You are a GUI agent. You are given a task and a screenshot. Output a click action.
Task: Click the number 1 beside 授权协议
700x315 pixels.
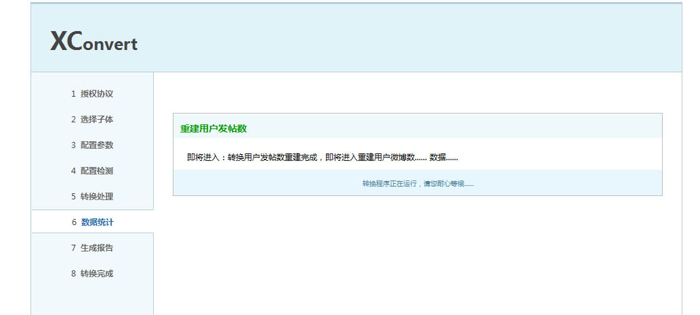[73, 94]
